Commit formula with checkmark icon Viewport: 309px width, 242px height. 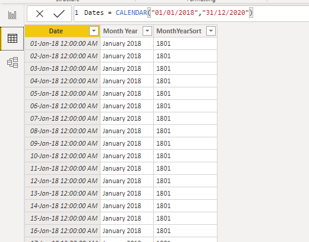(x=59, y=14)
